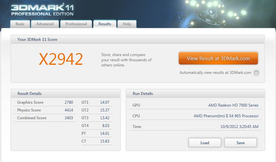Screen dimensions: 276x162
Task: Open the Professional tab
Action: pyautogui.click(x=76, y=24)
